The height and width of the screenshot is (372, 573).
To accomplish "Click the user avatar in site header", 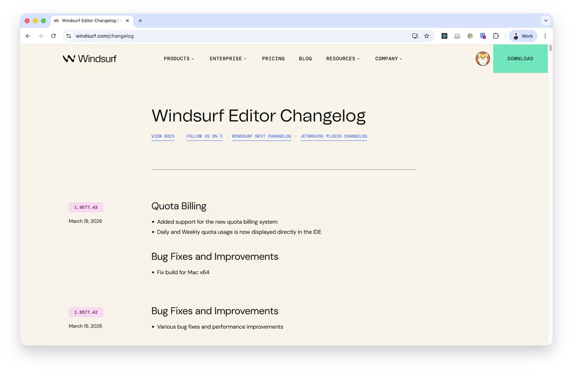I will click(483, 59).
